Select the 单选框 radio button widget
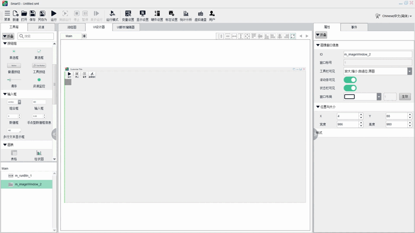 click(x=14, y=52)
